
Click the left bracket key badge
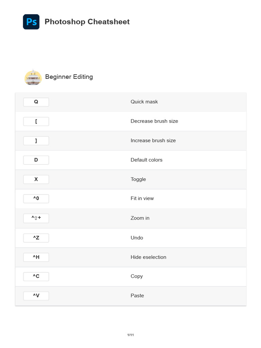(36, 121)
